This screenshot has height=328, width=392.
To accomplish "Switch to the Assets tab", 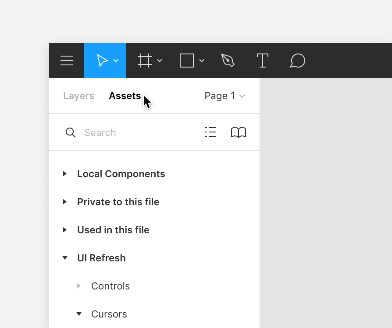I will pos(125,96).
